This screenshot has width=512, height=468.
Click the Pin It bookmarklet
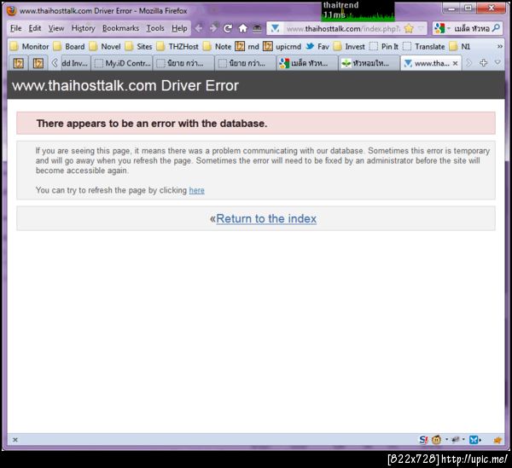pyautogui.click(x=384, y=47)
